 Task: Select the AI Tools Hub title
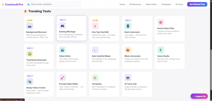coord(130,84)
